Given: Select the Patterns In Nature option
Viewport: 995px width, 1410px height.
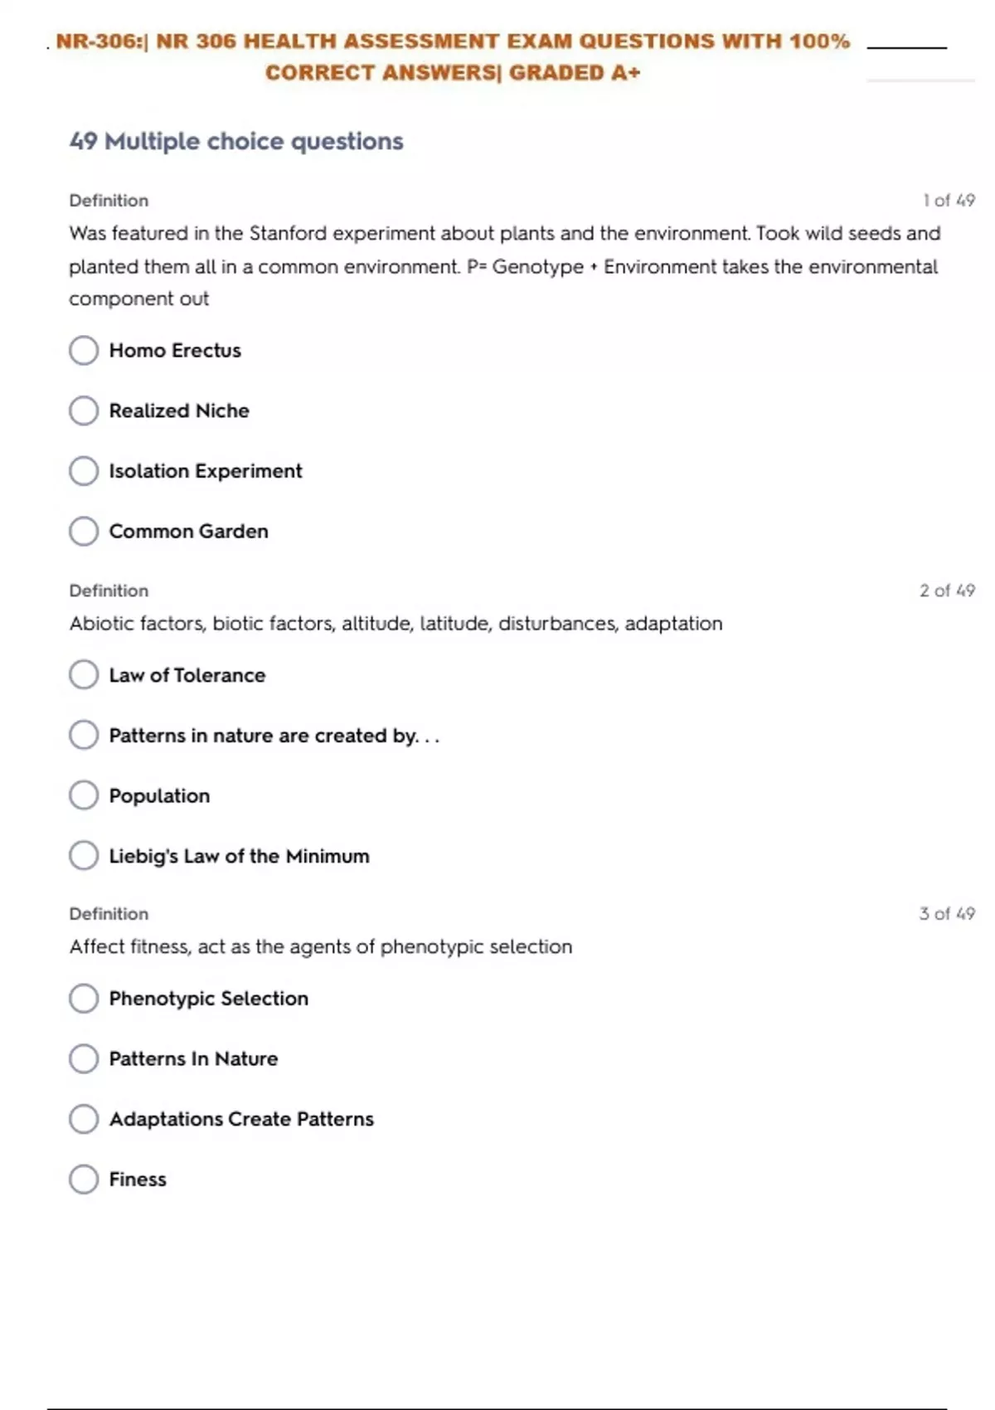Looking at the screenshot, I should tap(84, 1058).
